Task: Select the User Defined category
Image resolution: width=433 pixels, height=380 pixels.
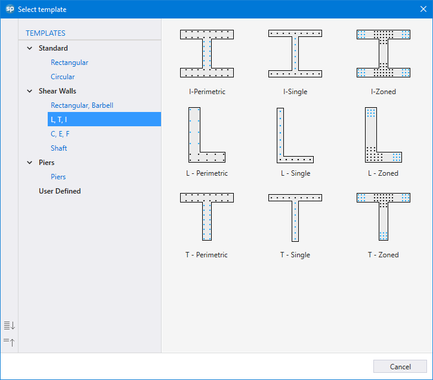Action: pyautogui.click(x=60, y=191)
